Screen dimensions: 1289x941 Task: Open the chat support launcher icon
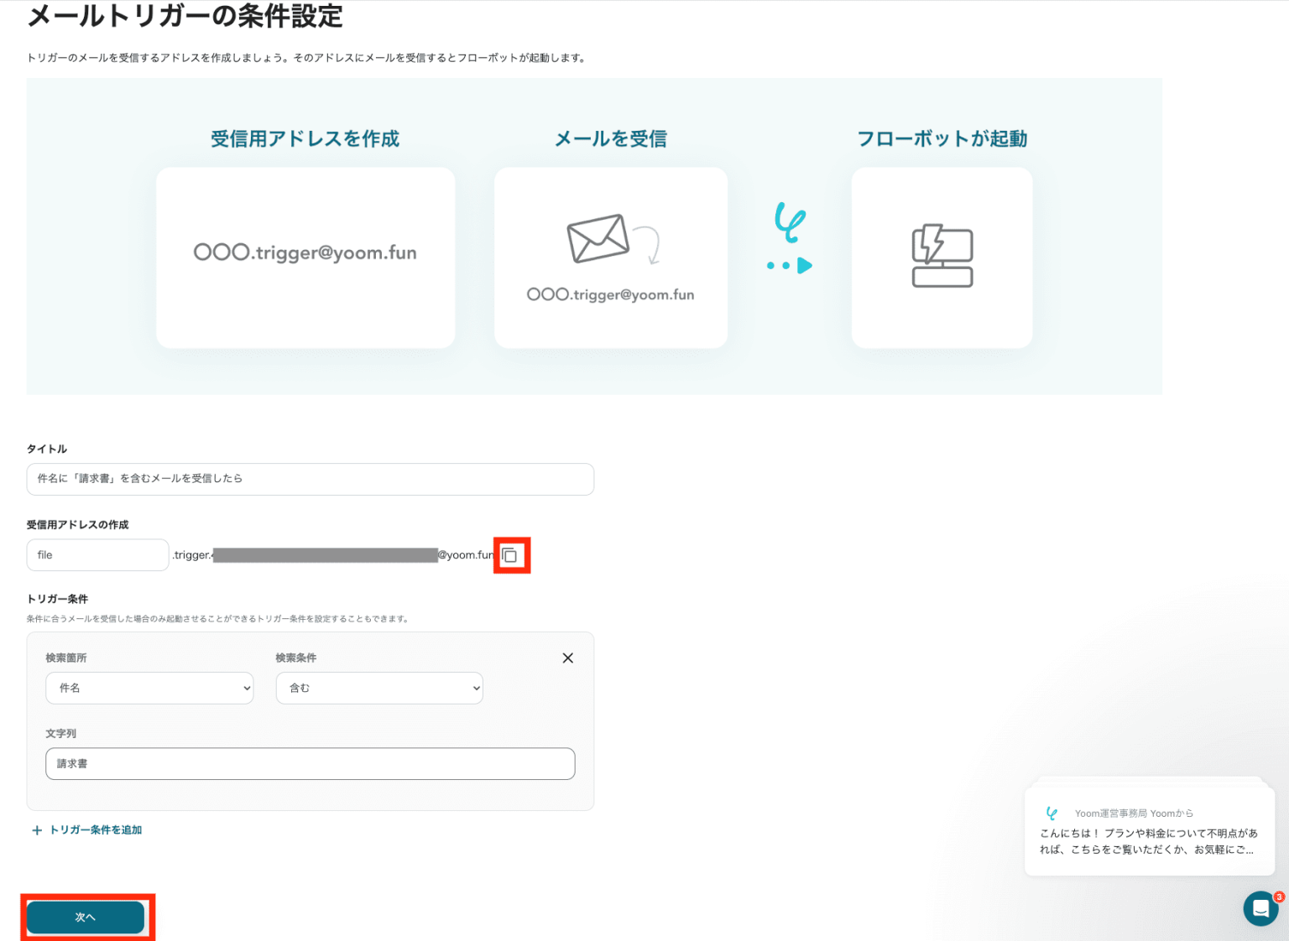(1260, 908)
